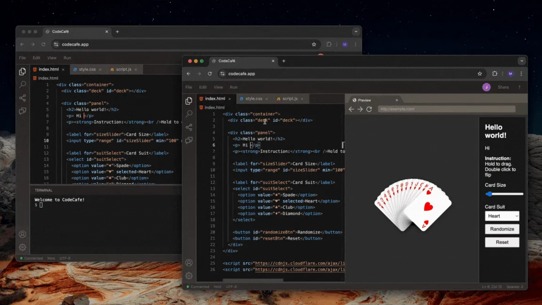The image size is (542, 305).
Task: Refresh the Preview pane with the reload icon
Action: (x=370, y=108)
